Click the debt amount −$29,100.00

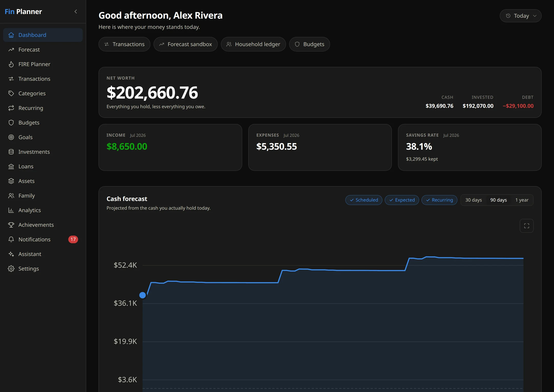(x=518, y=106)
